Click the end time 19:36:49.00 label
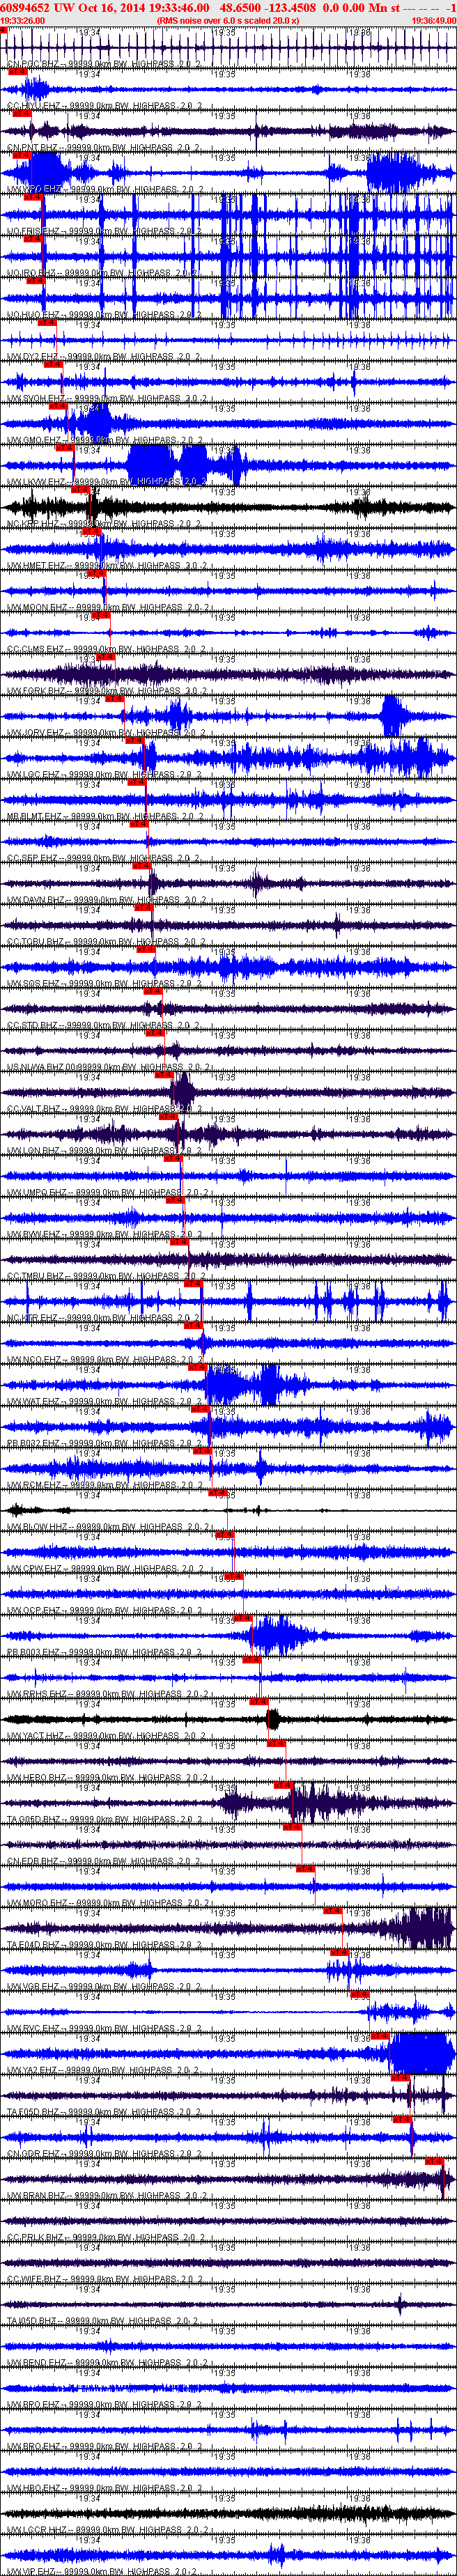This screenshot has height=2576, width=457. click(x=434, y=20)
